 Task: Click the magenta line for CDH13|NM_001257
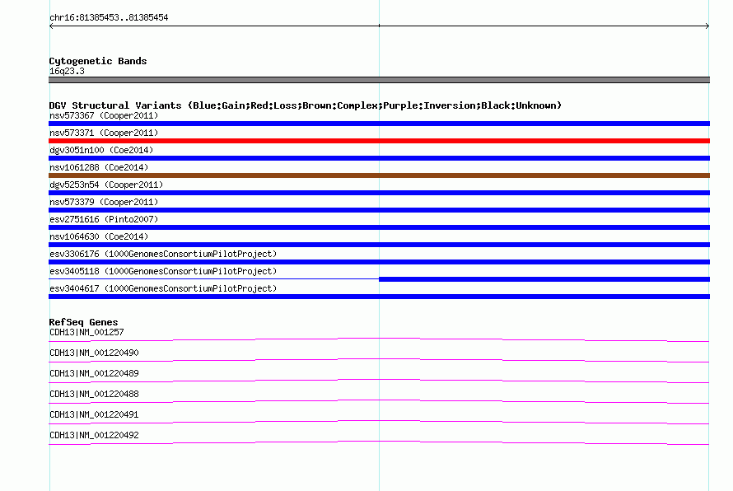point(379,339)
